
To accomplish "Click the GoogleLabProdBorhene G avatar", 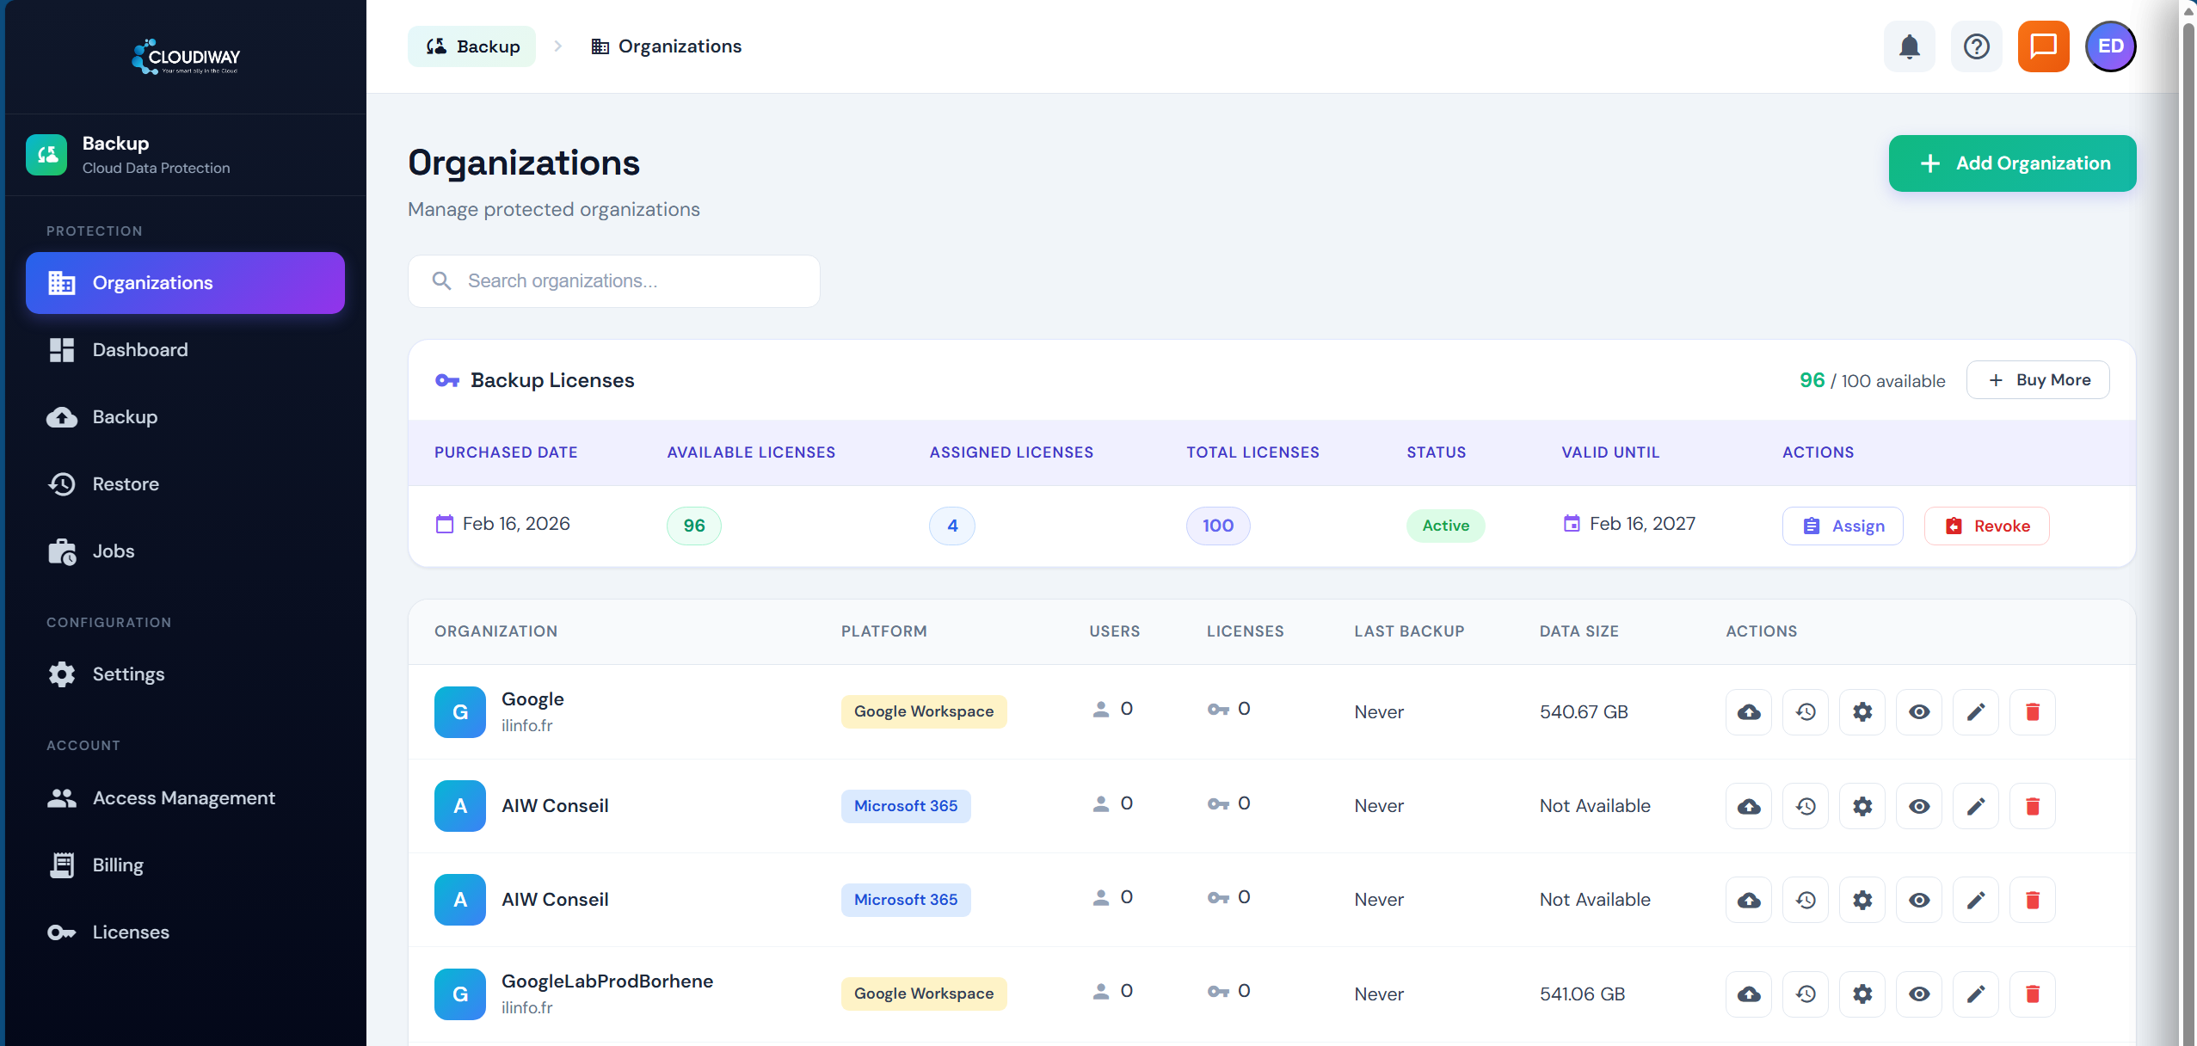I will coord(460,994).
